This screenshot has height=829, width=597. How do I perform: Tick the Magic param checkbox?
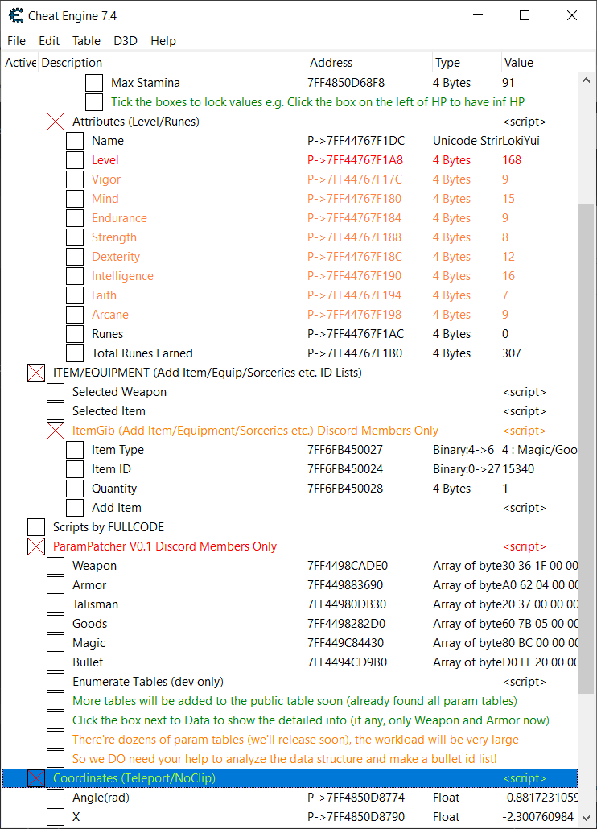[x=56, y=643]
